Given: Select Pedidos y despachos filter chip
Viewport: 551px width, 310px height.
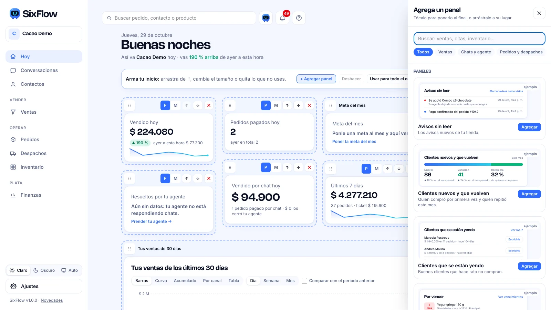Looking at the screenshot, I should (521, 52).
